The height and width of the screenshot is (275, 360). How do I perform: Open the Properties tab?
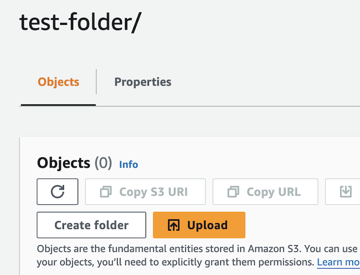coord(143,82)
